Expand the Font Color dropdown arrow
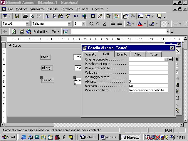This screenshot has height=141, width=188. [x=145, y=24]
